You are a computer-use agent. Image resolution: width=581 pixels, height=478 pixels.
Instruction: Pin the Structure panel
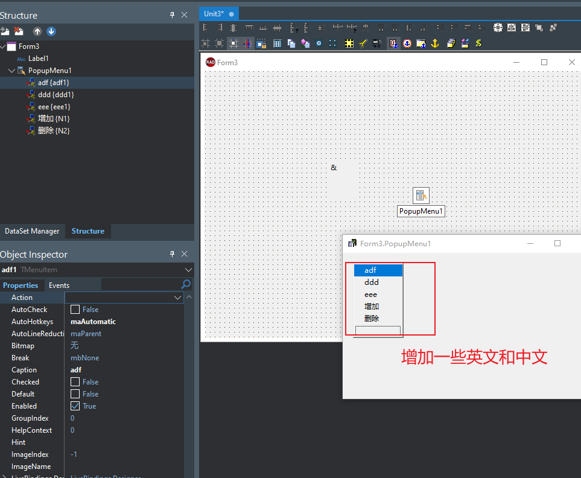[x=172, y=15]
